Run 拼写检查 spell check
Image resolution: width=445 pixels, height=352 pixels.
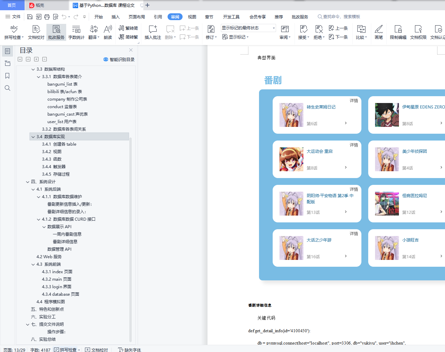(14, 32)
